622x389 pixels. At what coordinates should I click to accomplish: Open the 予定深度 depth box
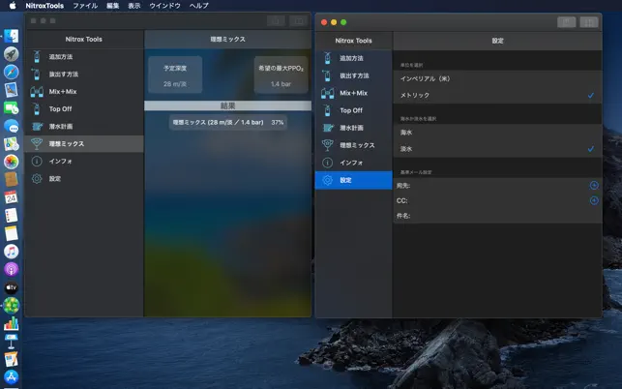pyautogui.click(x=175, y=75)
